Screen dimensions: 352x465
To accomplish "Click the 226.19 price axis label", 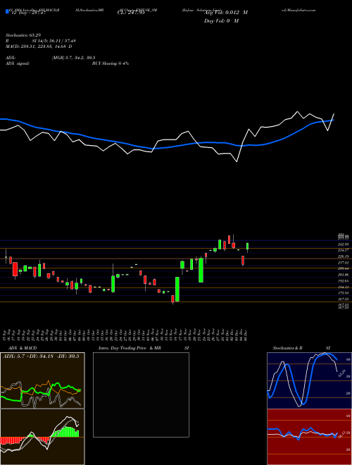I will pyautogui.click(x=343, y=256).
